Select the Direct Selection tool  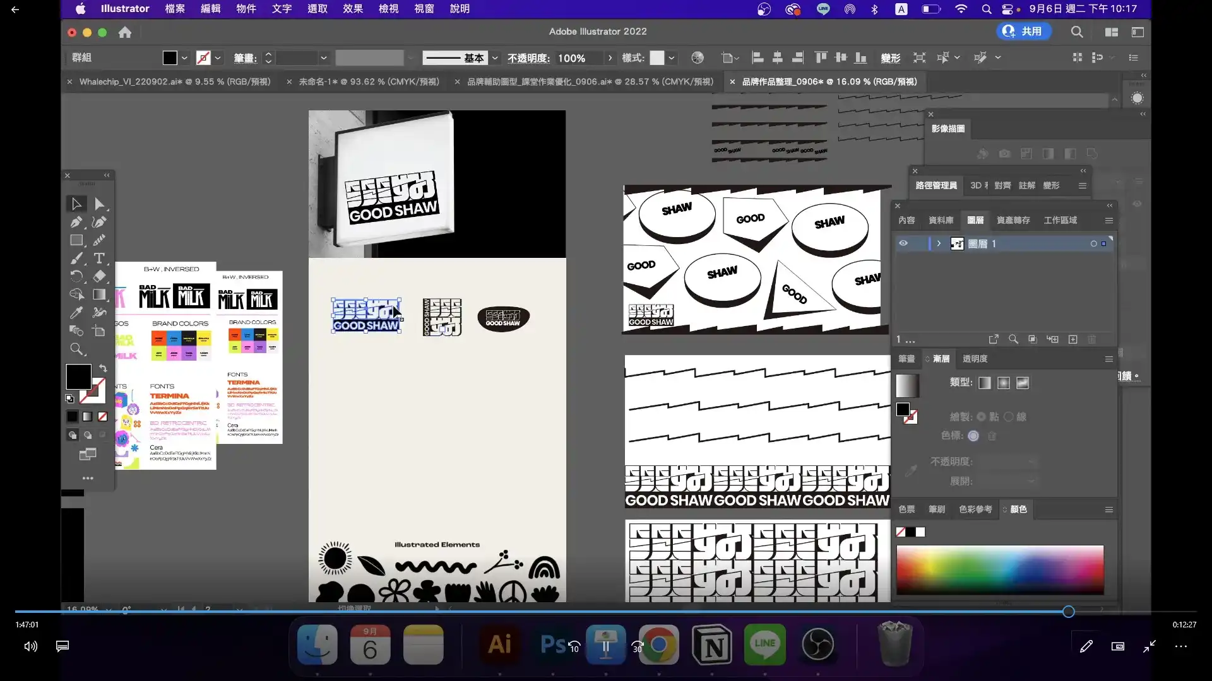[99, 204]
